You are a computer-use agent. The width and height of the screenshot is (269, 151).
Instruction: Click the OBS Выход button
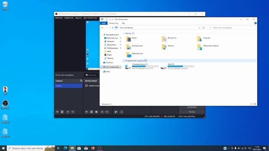point(192,112)
